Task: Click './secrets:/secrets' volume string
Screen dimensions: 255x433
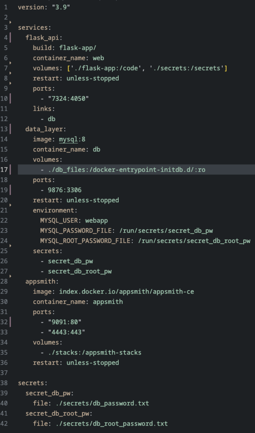Action: [x=187, y=68]
